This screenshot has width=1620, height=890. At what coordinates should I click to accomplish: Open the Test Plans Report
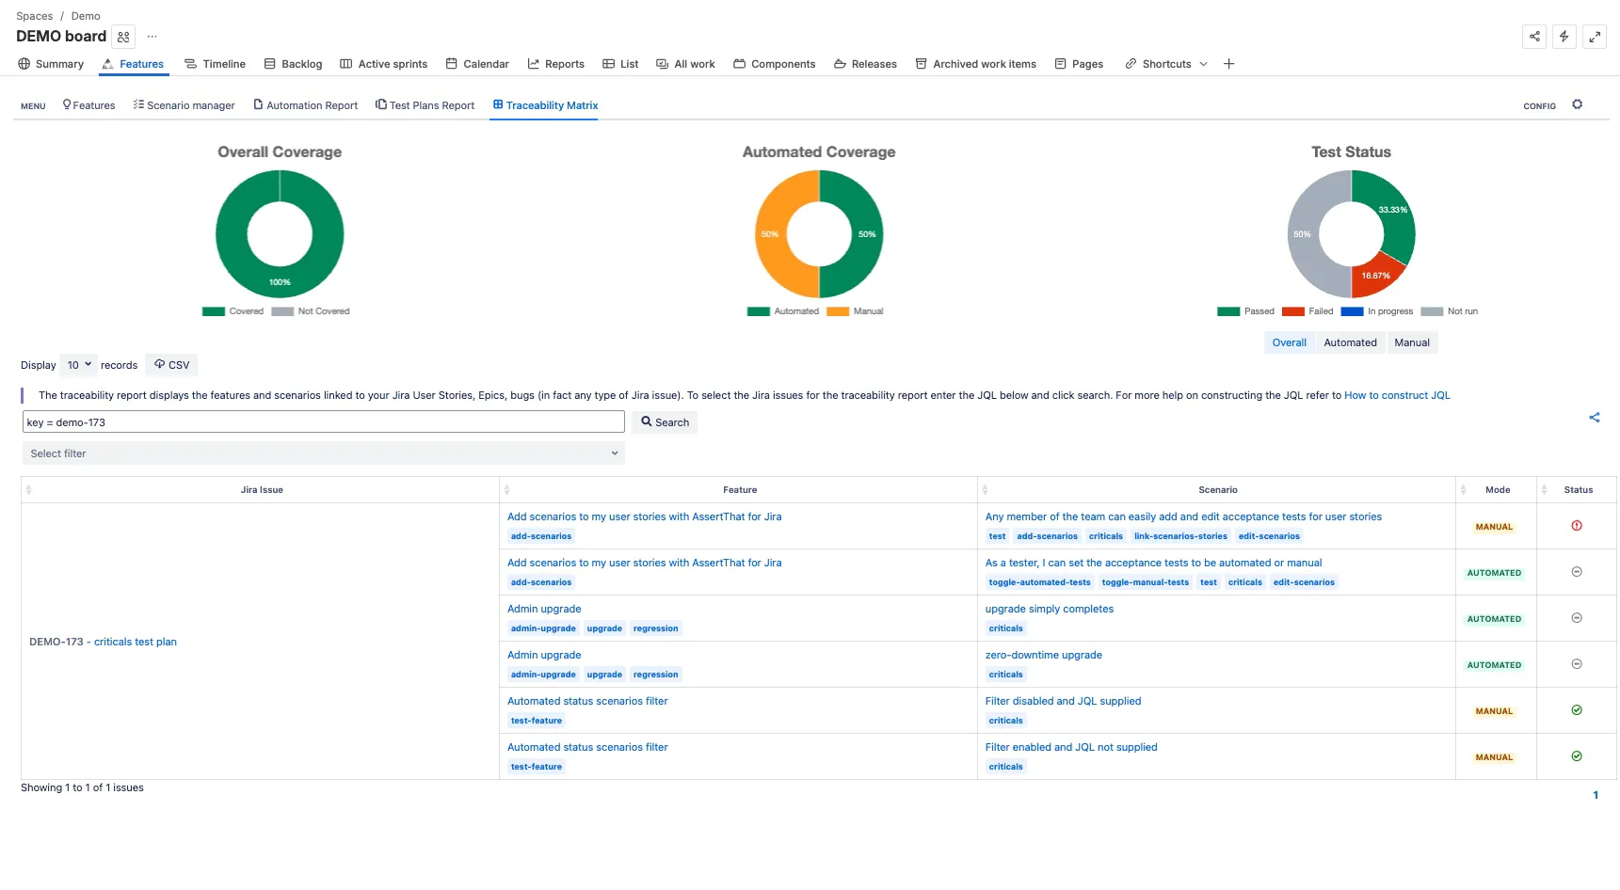pos(425,105)
